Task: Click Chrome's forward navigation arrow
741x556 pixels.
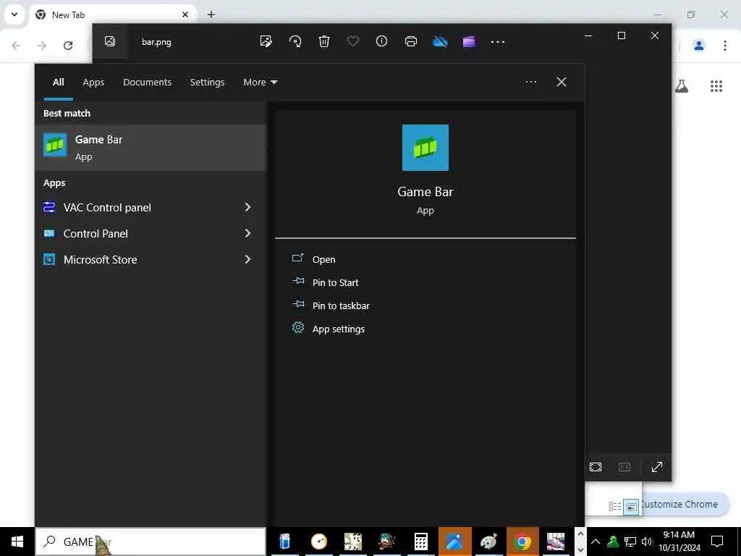Action: 42,46
